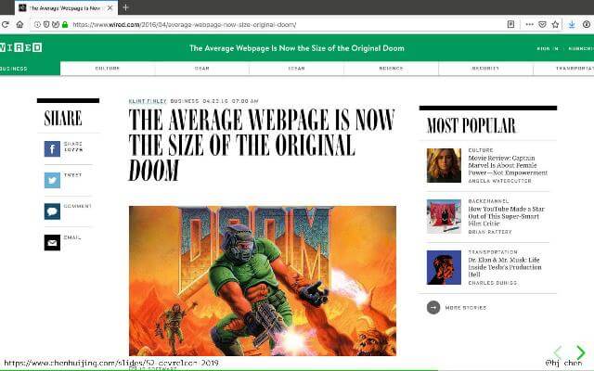The width and height of the screenshot is (594, 371).
Task: Click the YouTube film critic story thumbnail
Action: pyautogui.click(x=444, y=216)
